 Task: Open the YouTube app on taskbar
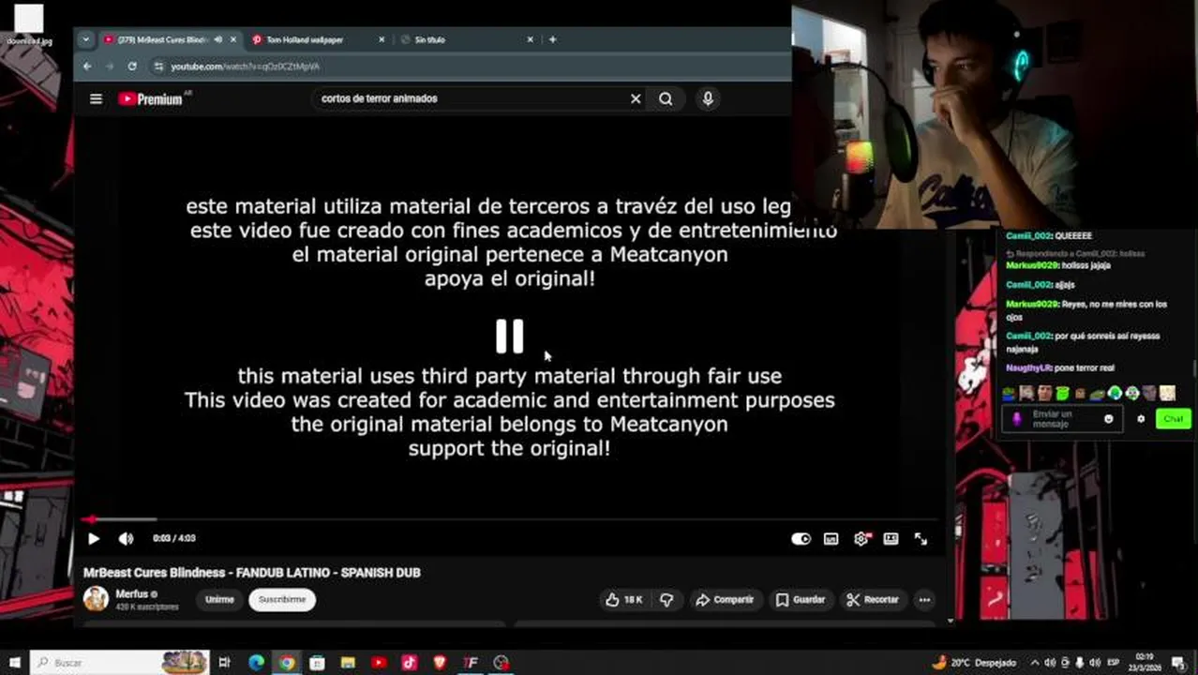tap(379, 663)
